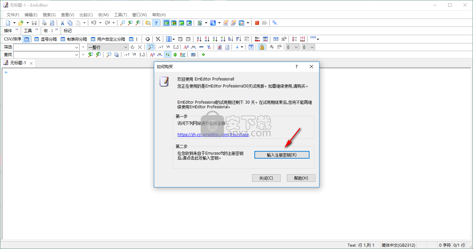Viewport: 473px width, 249px height.
Task: Open the 编辑(E) menu
Action: click(31, 15)
